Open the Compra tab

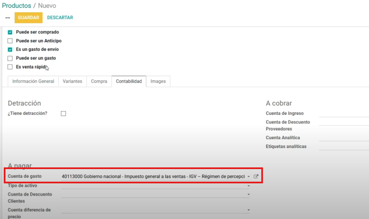pyautogui.click(x=99, y=81)
